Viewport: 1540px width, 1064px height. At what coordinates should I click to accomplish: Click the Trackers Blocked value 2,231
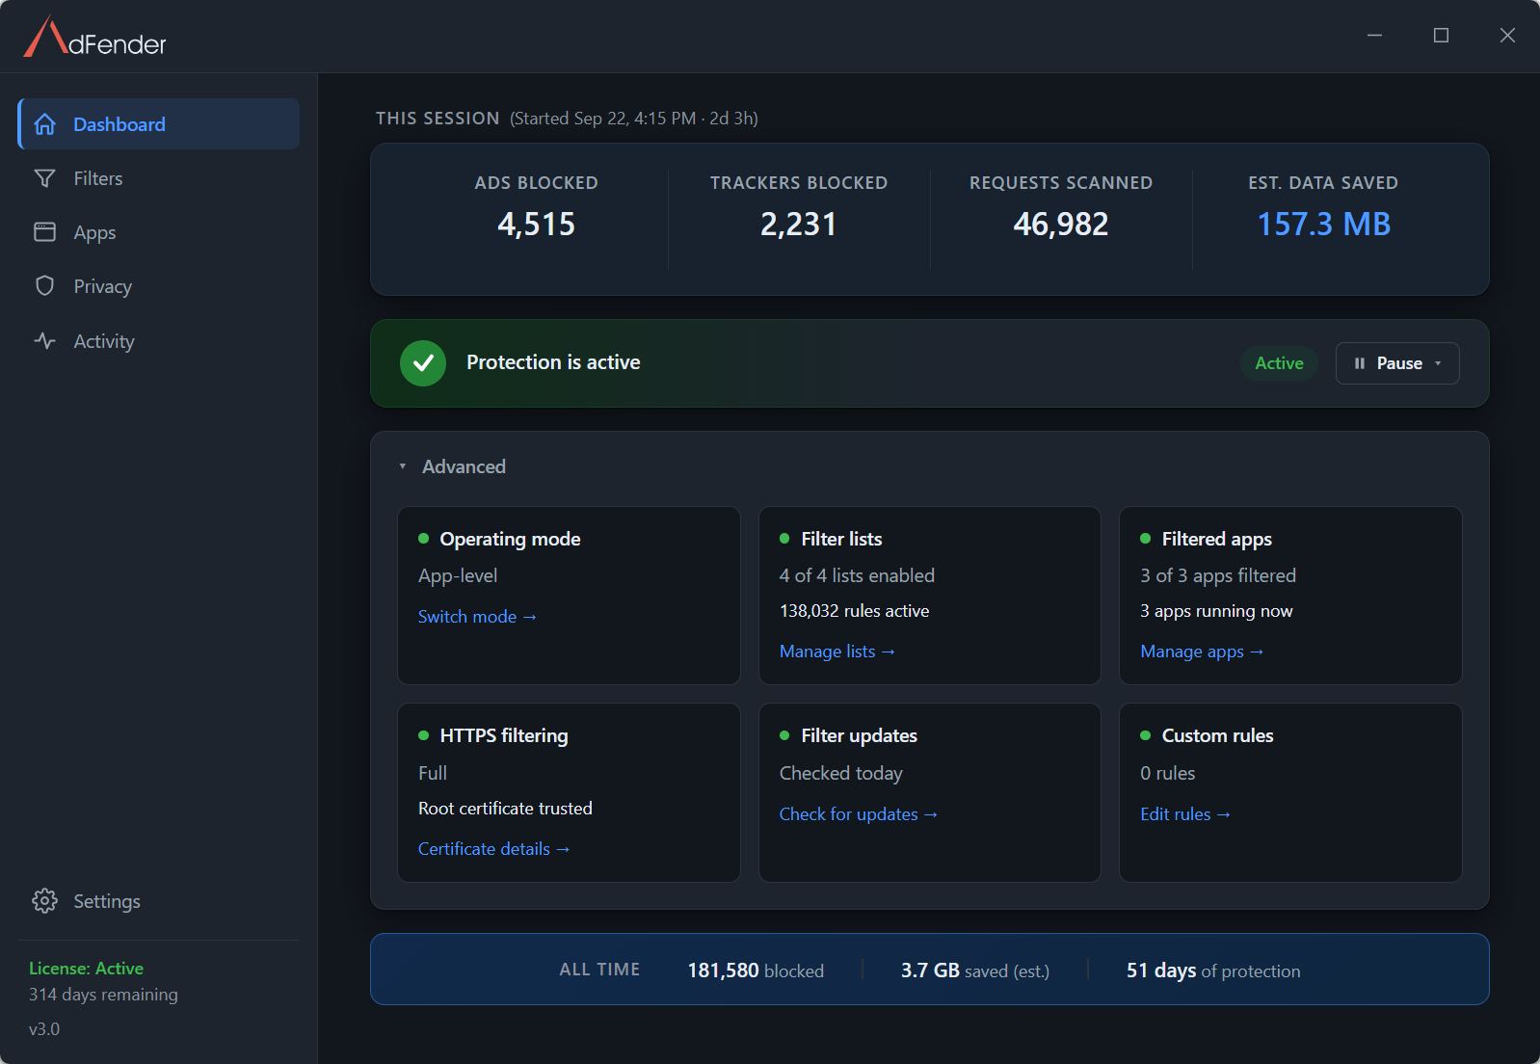(x=799, y=225)
